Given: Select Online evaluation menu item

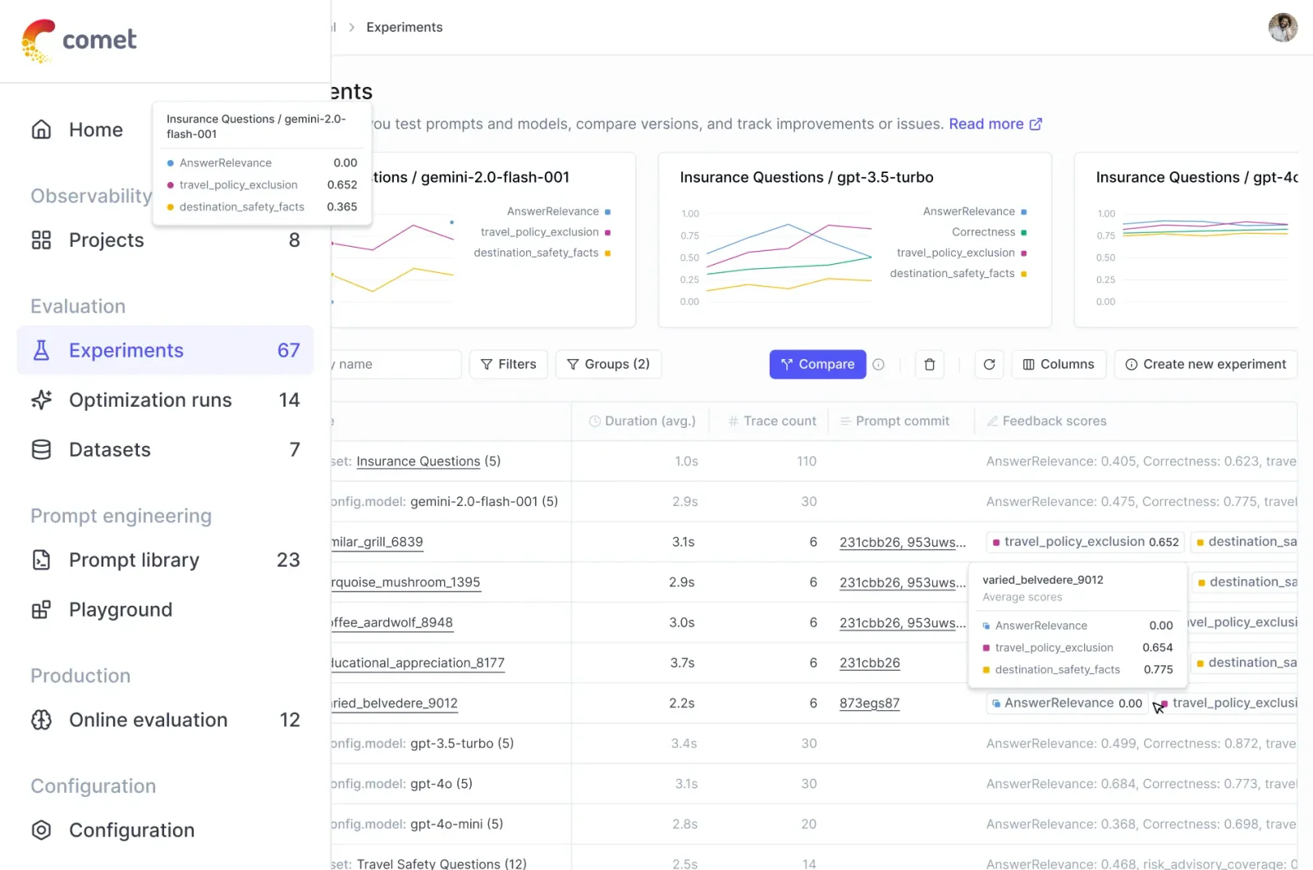Looking at the screenshot, I should (x=148, y=720).
